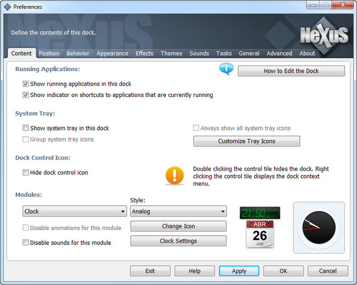357x285 pixels.
Task: Toggle Show running applications in this dock
Action: click(x=26, y=84)
